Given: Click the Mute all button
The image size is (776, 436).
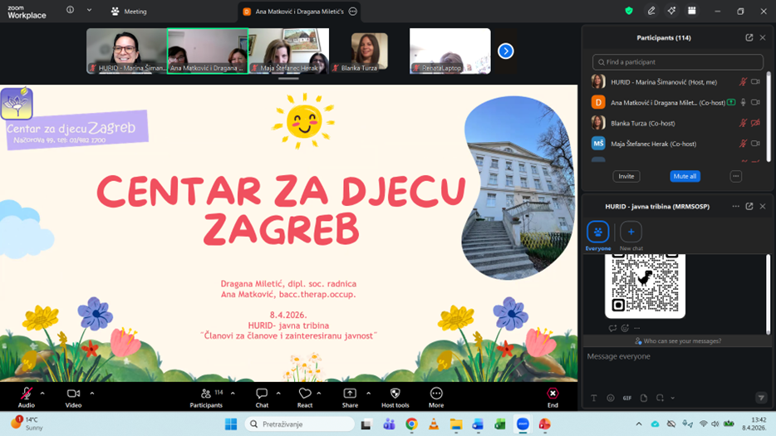Looking at the screenshot, I should pyautogui.click(x=685, y=176).
